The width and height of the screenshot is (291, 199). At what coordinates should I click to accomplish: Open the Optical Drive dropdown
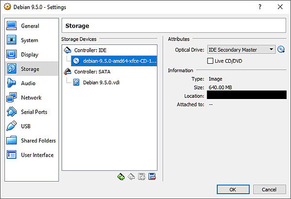tap(241, 50)
